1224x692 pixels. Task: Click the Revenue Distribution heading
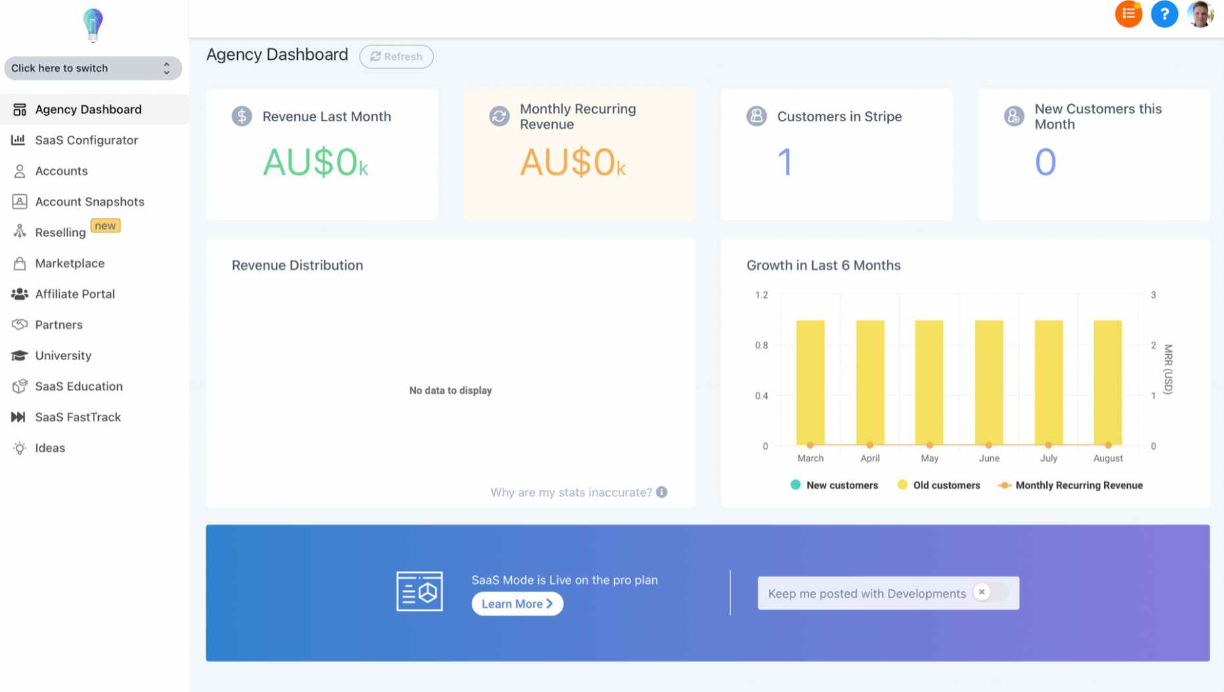[x=297, y=265]
